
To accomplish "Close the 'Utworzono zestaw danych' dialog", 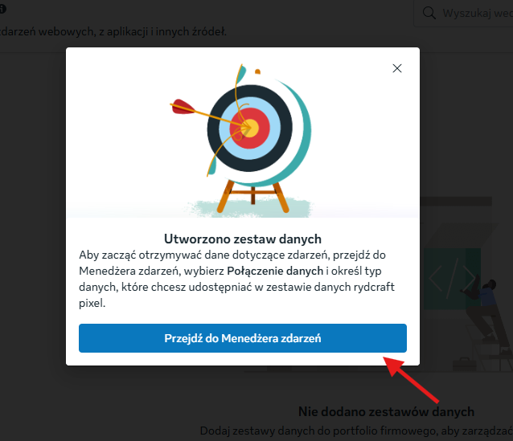I will pos(397,68).
